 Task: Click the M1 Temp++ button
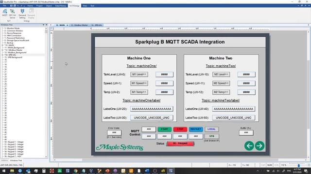(139, 92)
